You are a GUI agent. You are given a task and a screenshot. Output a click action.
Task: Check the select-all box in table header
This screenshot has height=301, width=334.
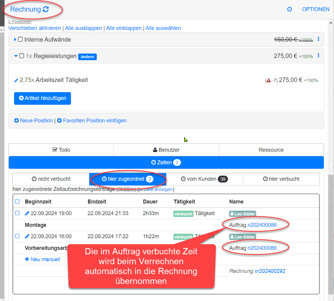coord(17,201)
